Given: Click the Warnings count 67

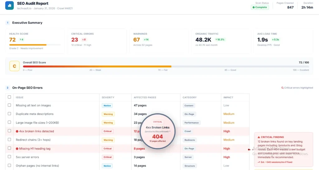Looking at the screenshot, I should pyautogui.click(x=136, y=40).
